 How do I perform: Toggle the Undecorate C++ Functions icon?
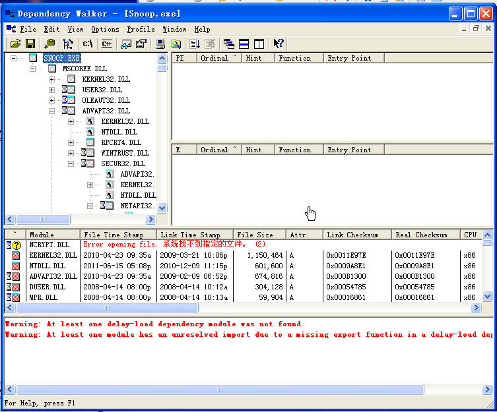[107, 44]
